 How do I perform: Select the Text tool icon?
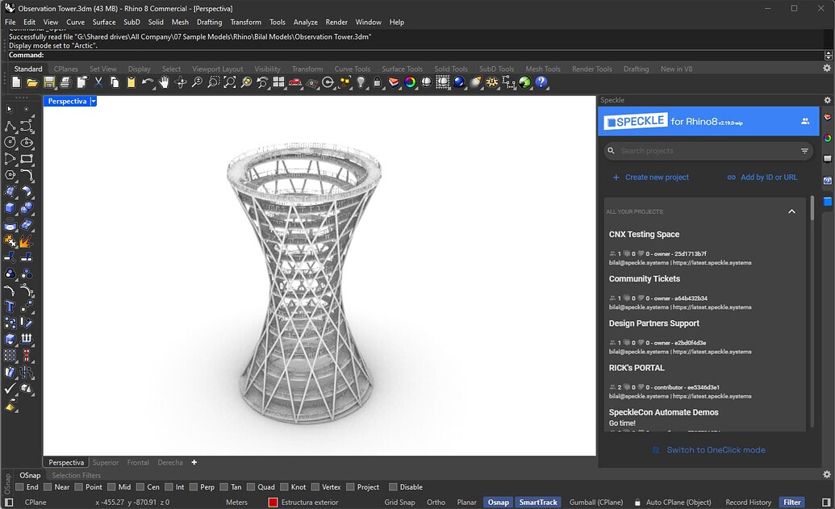(x=10, y=307)
